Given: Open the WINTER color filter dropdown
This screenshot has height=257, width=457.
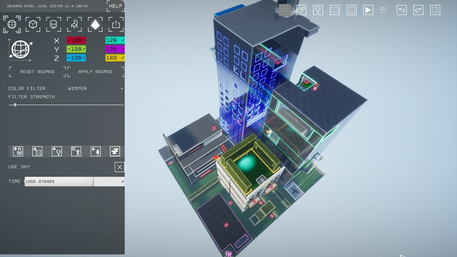Looking at the screenshot, I should (95, 89).
